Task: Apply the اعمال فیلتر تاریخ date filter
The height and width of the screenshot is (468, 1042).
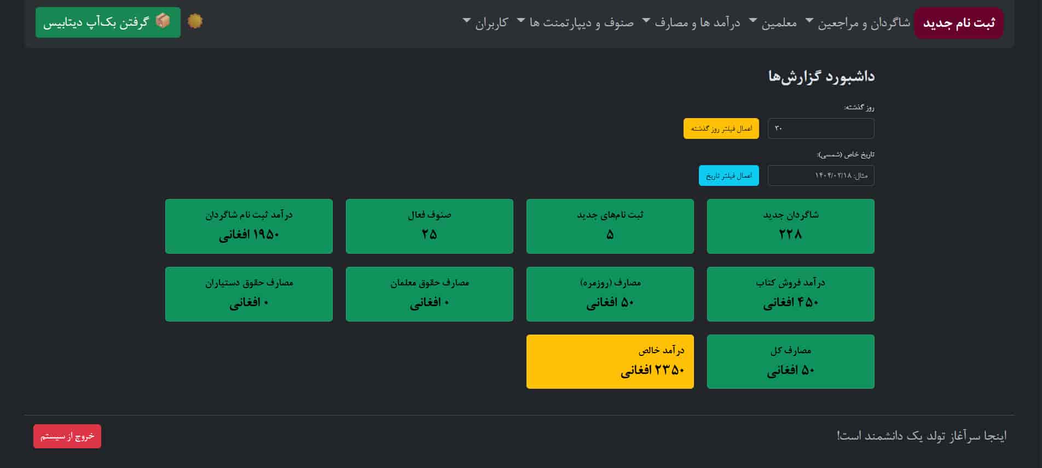Action: [729, 175]
